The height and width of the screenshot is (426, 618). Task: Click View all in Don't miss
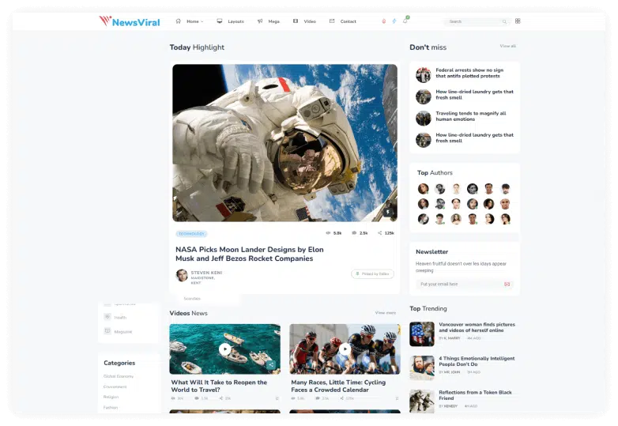[x=507, y=46]
